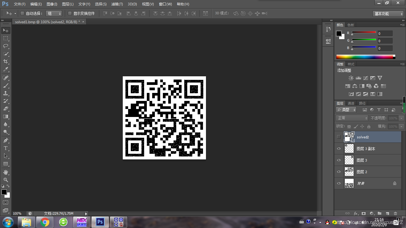Toggle Quick Mask mode icon
Image resolution: width=406 pixels, height=228 pixels.
6,202
